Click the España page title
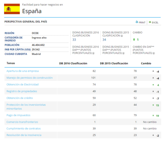 [x=32, y=11]
